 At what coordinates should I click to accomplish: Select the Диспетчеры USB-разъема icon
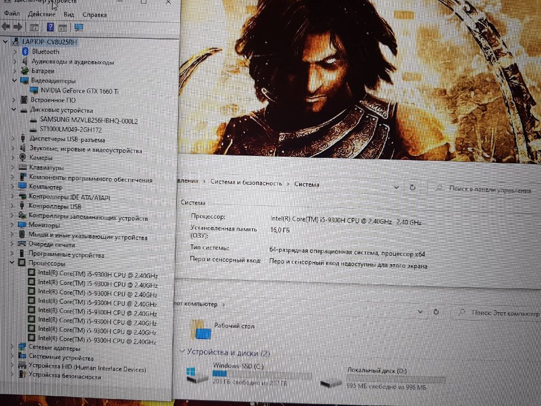point(23,139)
